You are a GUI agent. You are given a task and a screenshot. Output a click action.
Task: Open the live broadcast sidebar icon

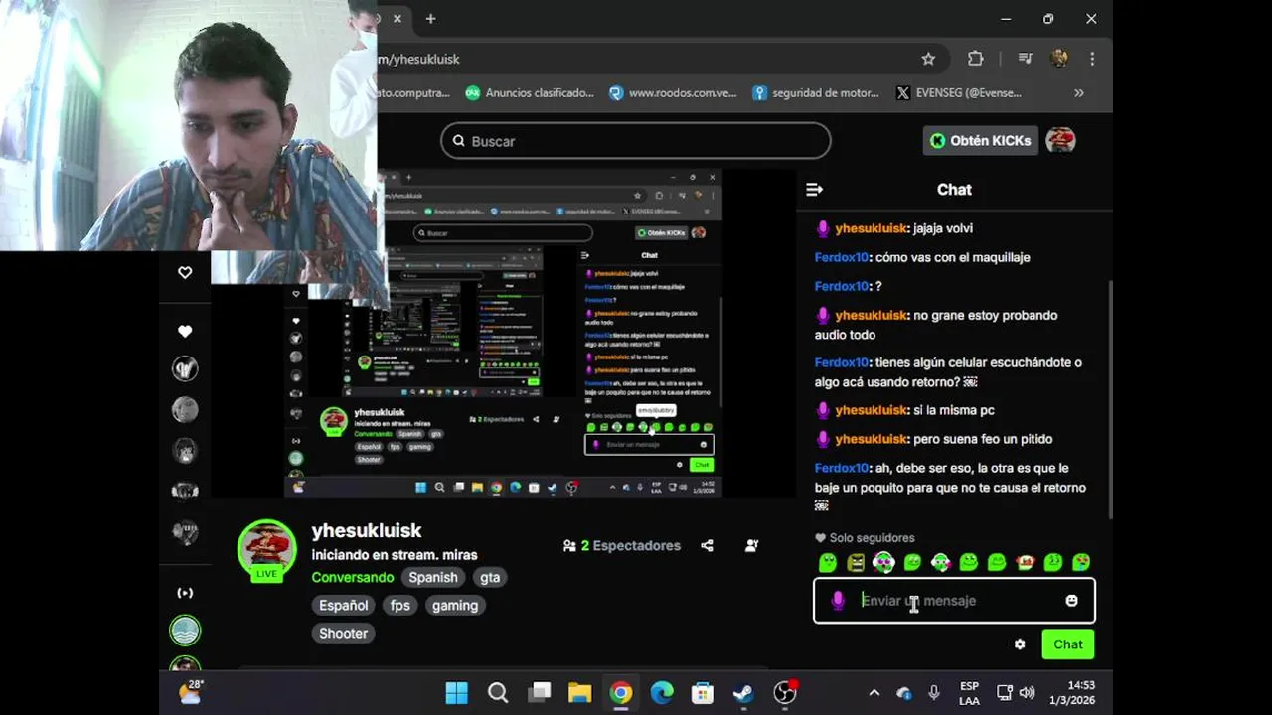click(x=185, y=593)
